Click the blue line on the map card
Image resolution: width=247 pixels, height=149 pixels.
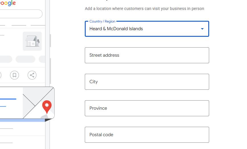coord(8,99)
